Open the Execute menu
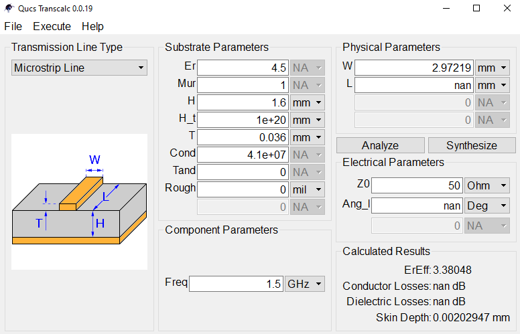This screenshot has width=520, height=334. point(52,26)
